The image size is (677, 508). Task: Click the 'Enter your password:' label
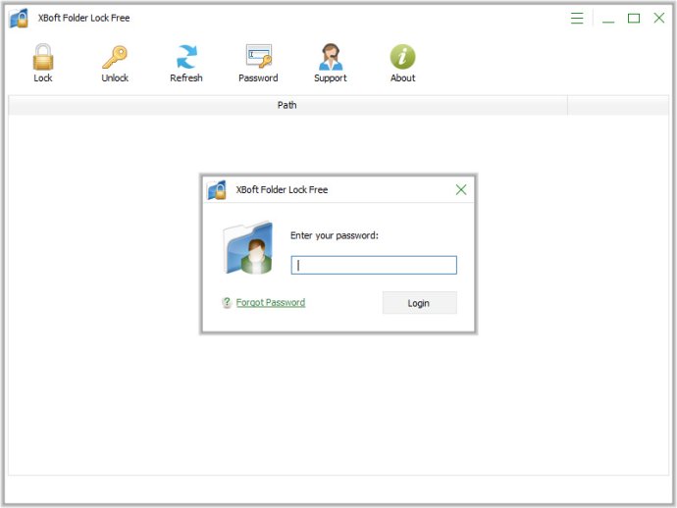[x=335, y=235]
